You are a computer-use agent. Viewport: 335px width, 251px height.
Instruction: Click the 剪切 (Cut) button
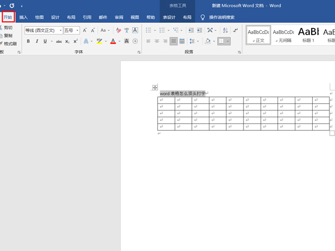point(8,27)
